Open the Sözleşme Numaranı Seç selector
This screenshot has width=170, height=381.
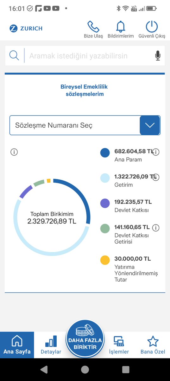pos(85,125)
